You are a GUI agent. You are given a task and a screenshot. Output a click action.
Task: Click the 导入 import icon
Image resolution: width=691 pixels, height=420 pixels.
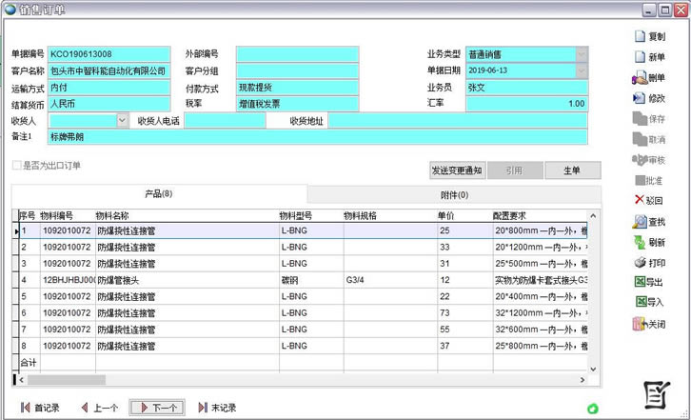coord(641,302)
